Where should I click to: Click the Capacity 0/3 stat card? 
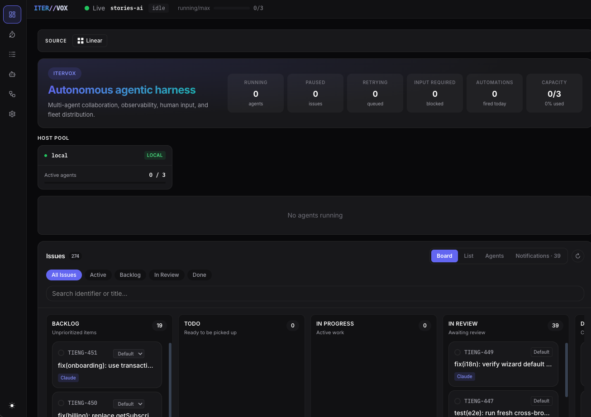pyautogui.click(x=554, y=93)
